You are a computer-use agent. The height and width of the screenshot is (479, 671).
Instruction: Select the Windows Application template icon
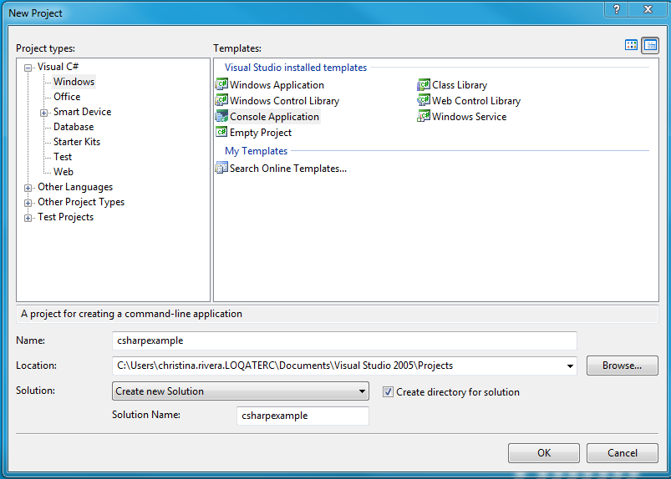(x=221, y=84)
